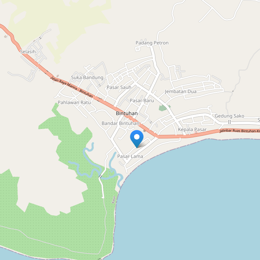The width and height of the screenshot is (260, 260).
Task: Click the small building icon near Selasih road
Action: [x=5, y=37]
